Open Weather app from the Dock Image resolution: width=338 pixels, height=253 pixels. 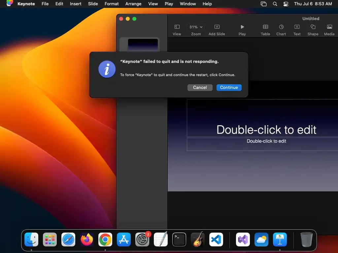[261, 239]
